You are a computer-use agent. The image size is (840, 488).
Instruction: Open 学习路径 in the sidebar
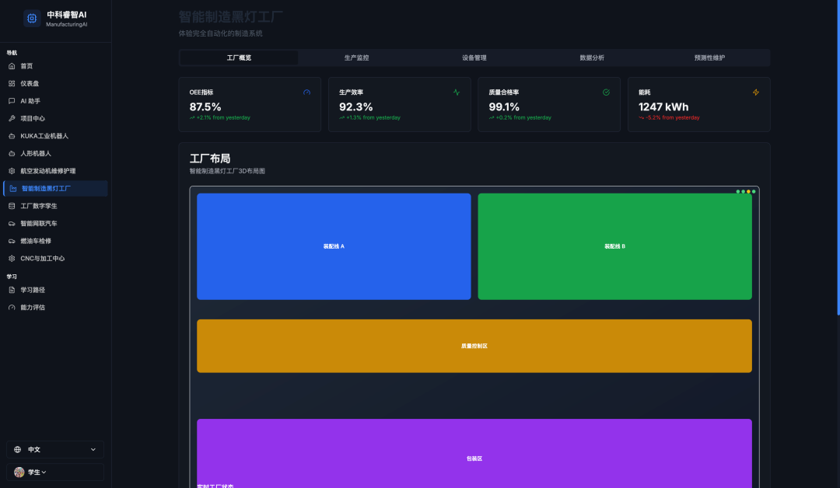[x=33, y=290]
